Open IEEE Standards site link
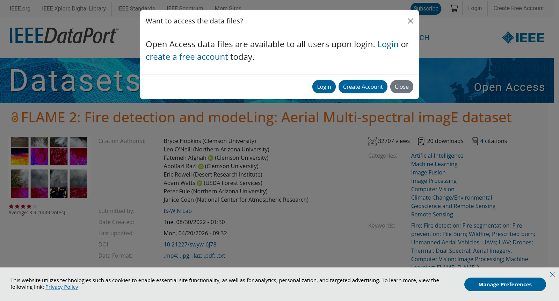The image size is (559, 301). point(136,8)
